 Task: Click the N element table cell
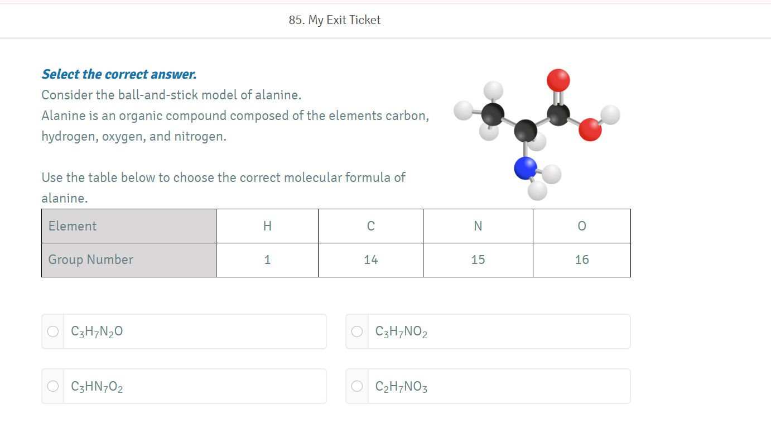coord(478,226)
